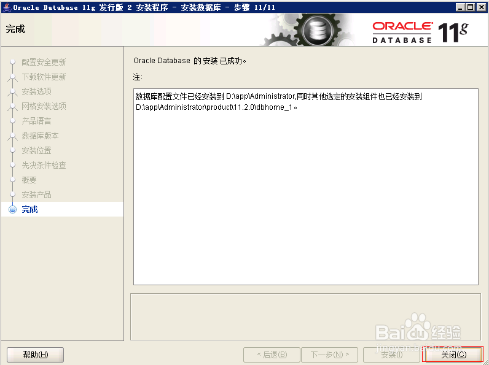Select 配置安全更新 step in sidebar

pos(44,62)
